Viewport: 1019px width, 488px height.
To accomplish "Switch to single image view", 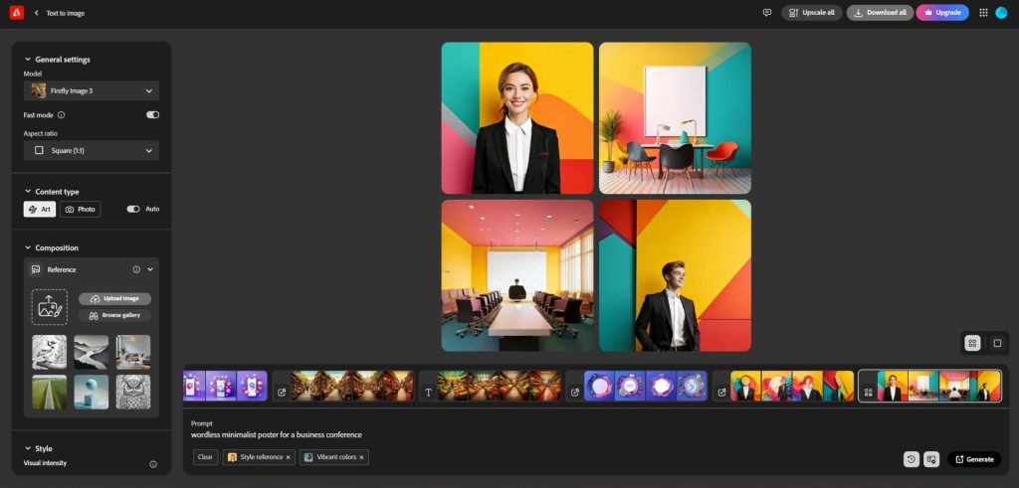I will pyautogui.click(x=997, y=343).
